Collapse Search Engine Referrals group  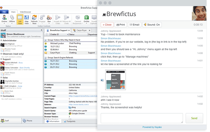click(x=45, y=58)
